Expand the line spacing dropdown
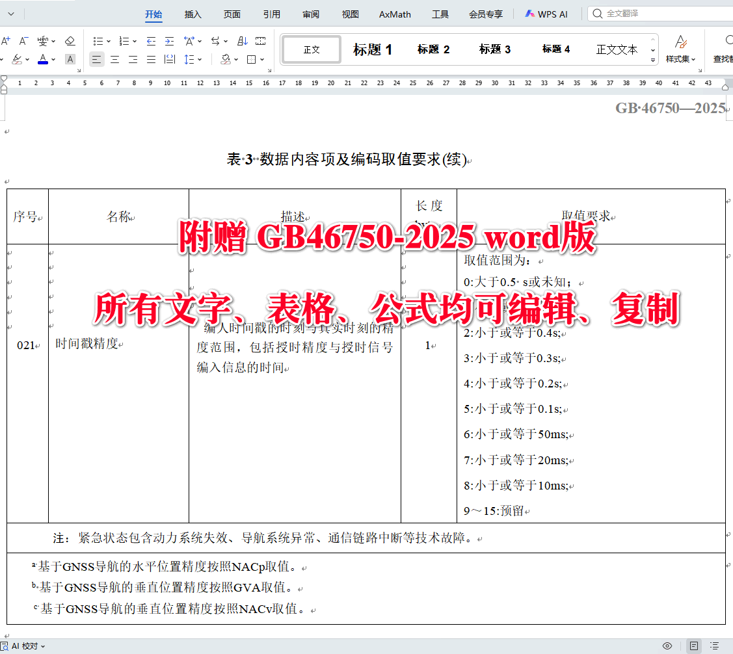The width and height of the screenshot is (733, 654). [198, 59]
